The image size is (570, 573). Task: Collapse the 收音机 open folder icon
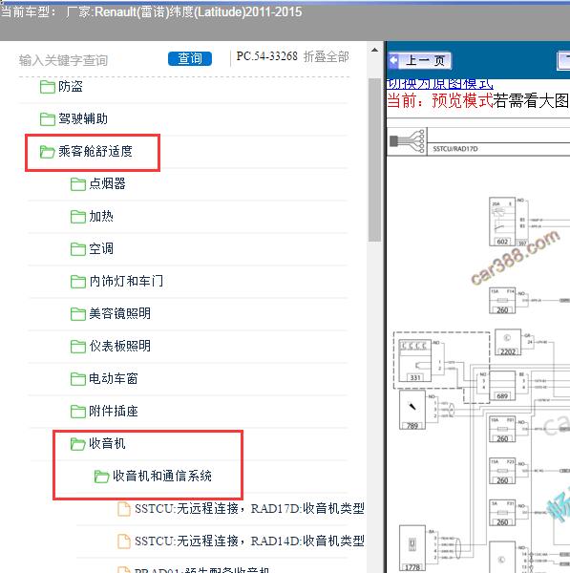(x=78, y=444)
